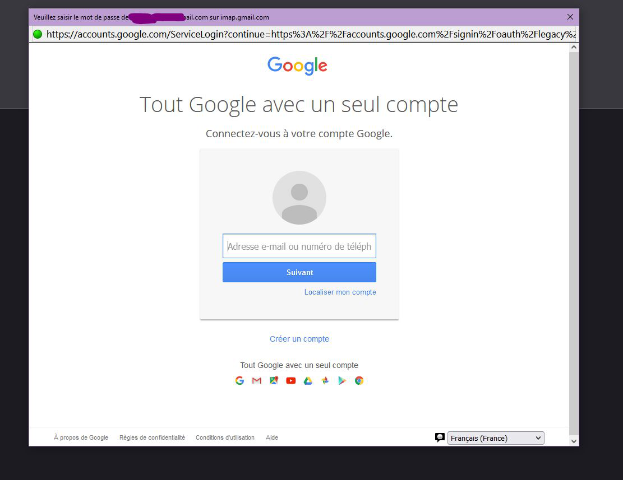Click 'Connectez-vous à votre compte Google.' text

299,134
